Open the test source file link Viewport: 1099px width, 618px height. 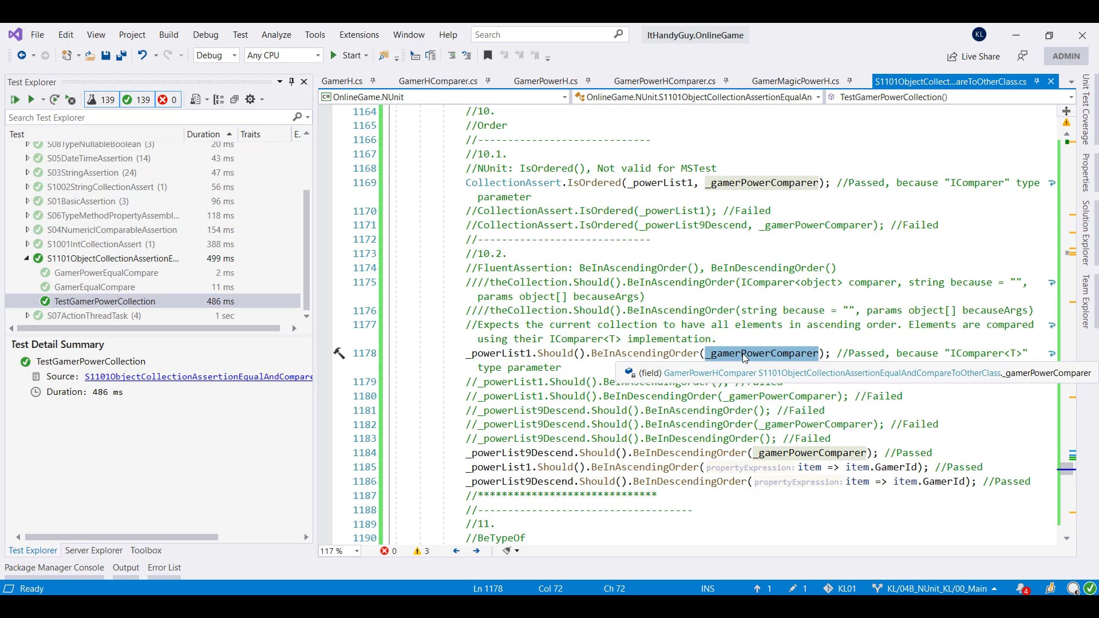(x=198, y=377)
